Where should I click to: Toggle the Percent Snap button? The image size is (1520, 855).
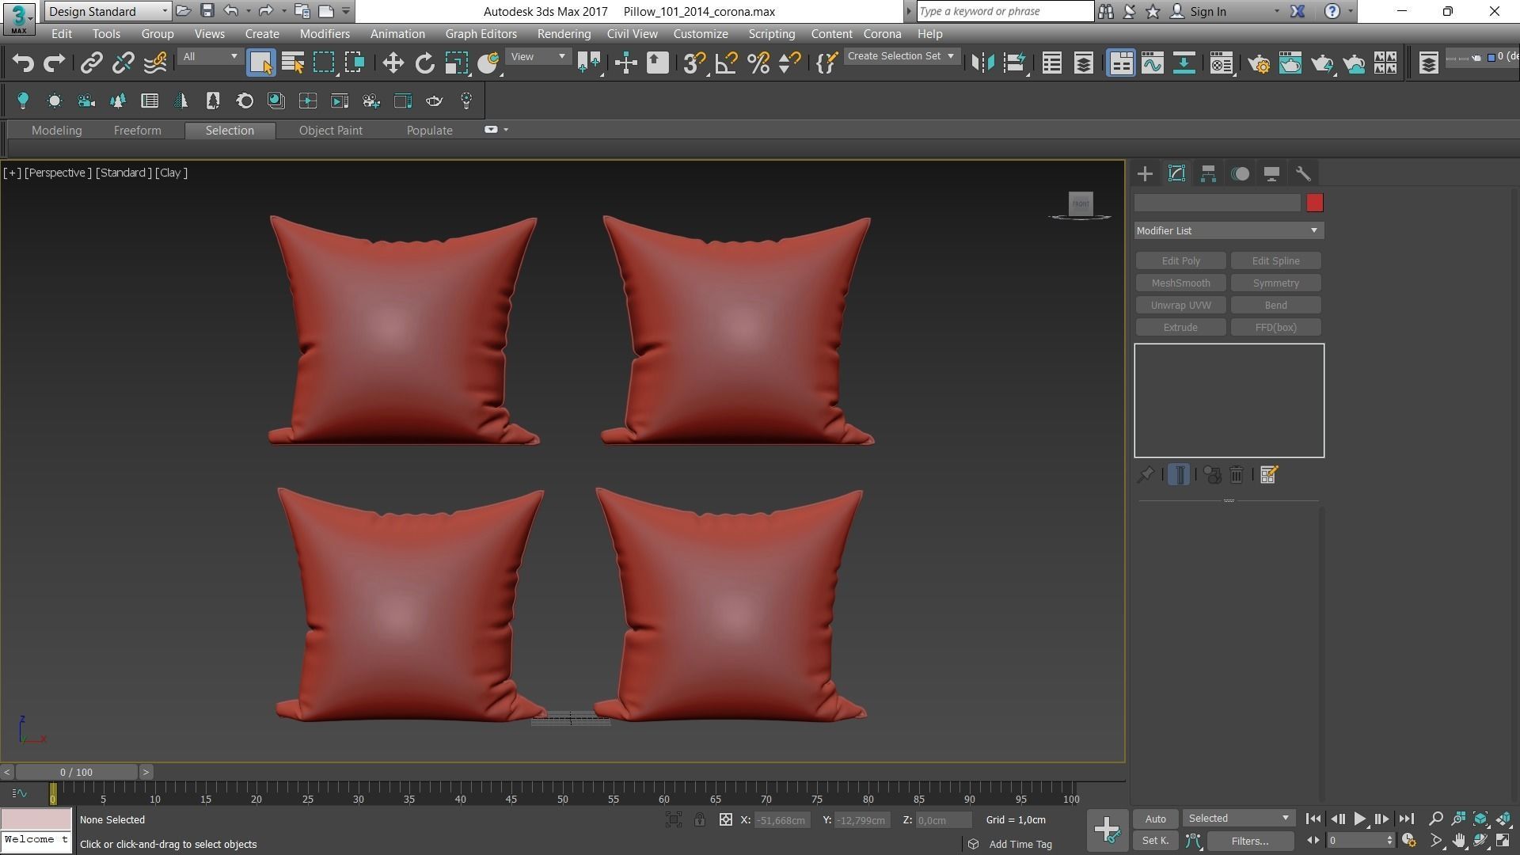(758, 63)
